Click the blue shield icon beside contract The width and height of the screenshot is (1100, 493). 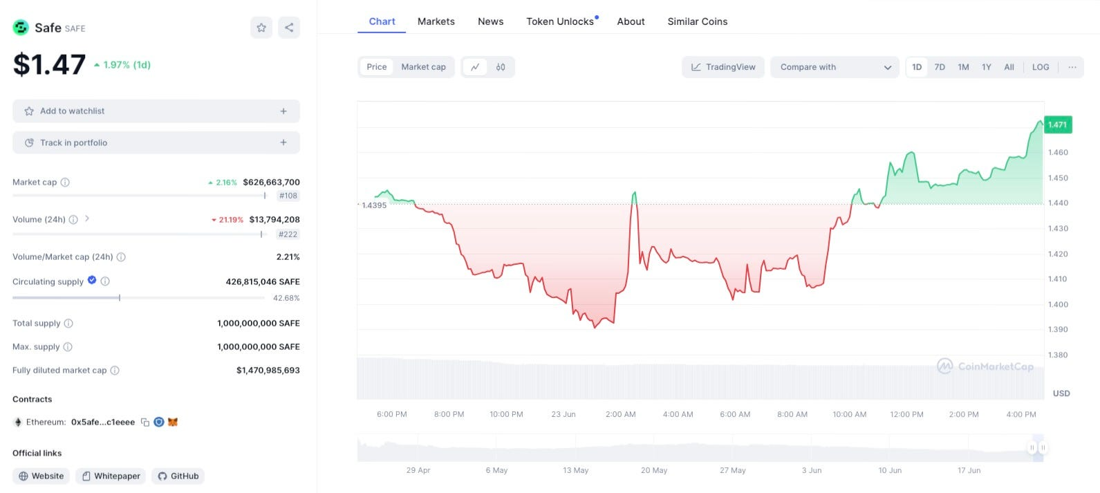click(x=159, y=422)
